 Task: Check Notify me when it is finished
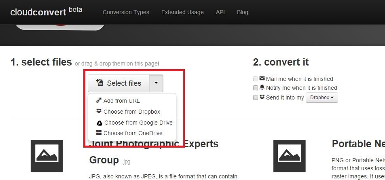pyautogui.click(x=255, y=88)
